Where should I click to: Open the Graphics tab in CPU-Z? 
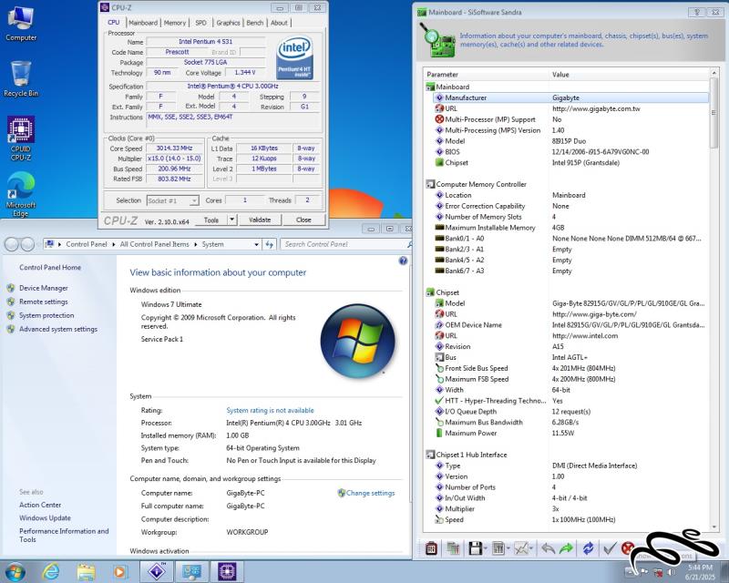point(229,22)
